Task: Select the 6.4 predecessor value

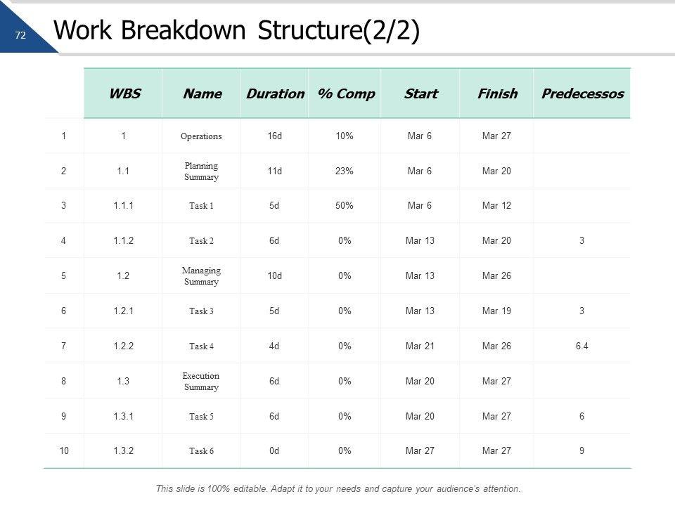Action: 581,346
